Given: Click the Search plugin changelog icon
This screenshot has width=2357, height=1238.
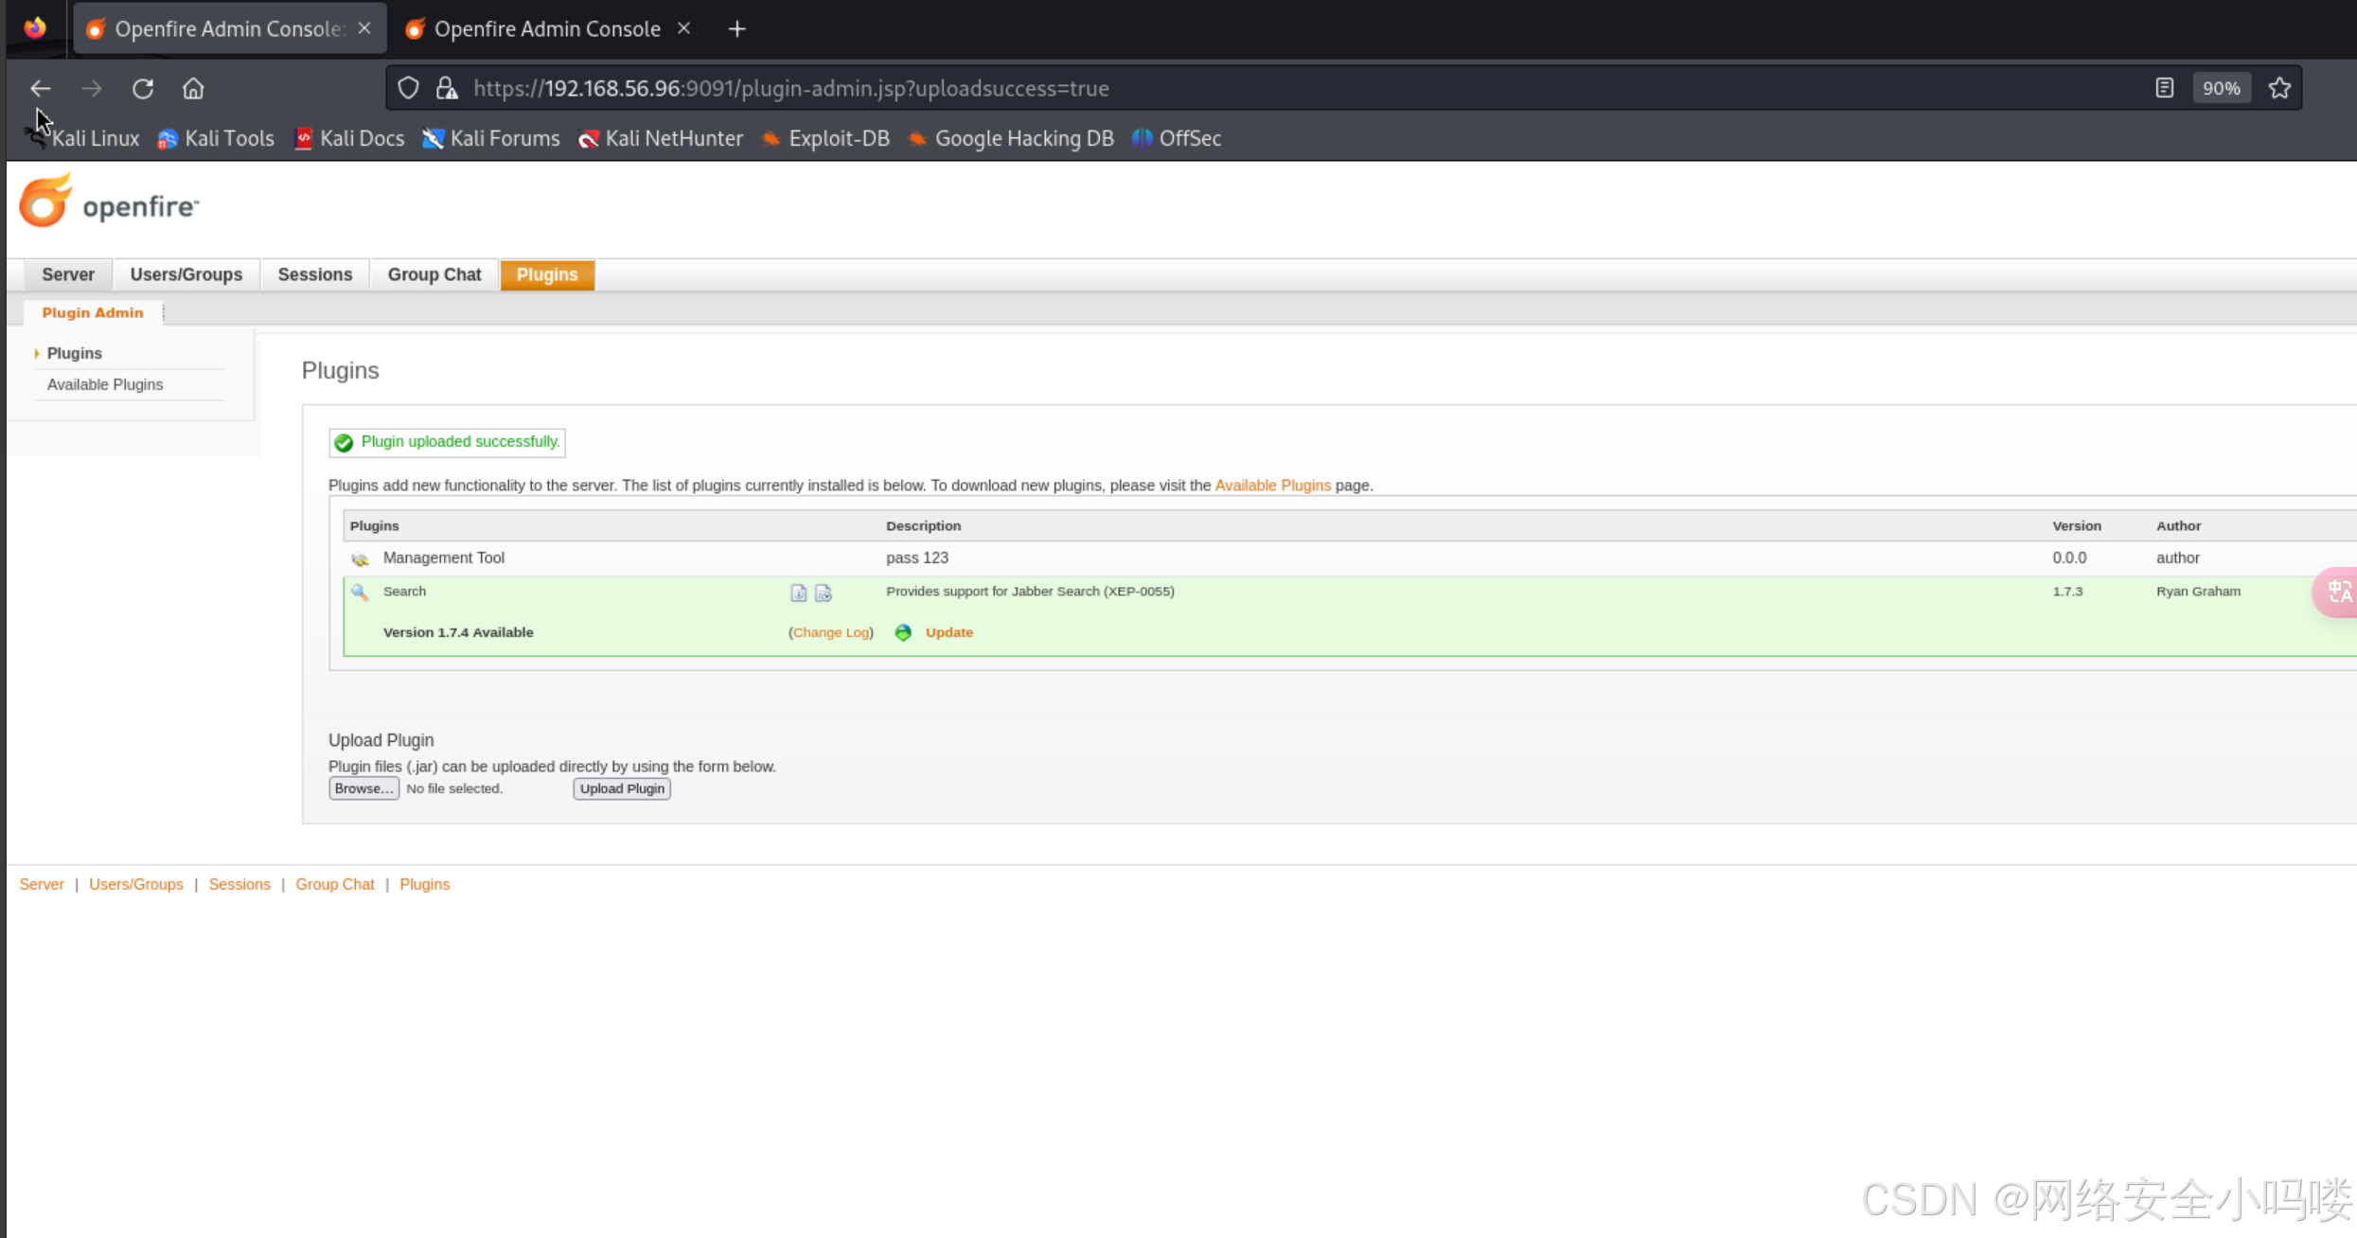Looking at the screenshot, I should click(x=823, y=592).
